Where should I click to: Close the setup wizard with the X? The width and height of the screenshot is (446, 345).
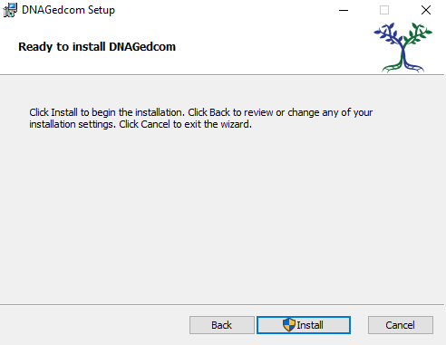click(426, 10)
